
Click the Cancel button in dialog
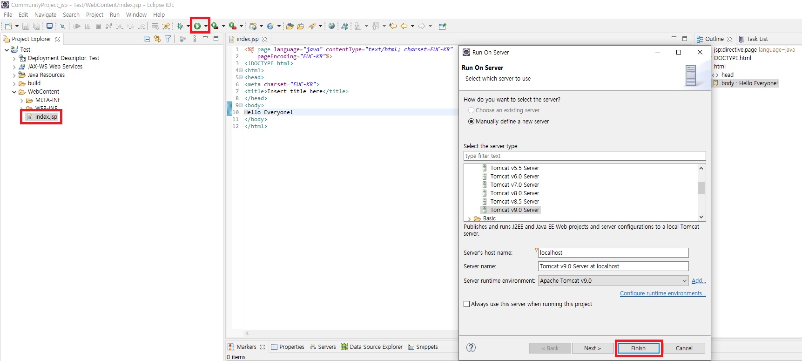(x=684, y=348)
